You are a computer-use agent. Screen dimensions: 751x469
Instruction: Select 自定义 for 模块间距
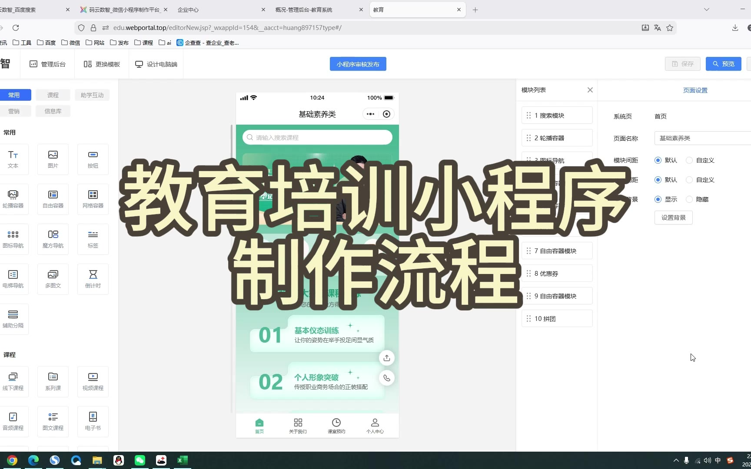pyautogui.click(x=689, y=160)
